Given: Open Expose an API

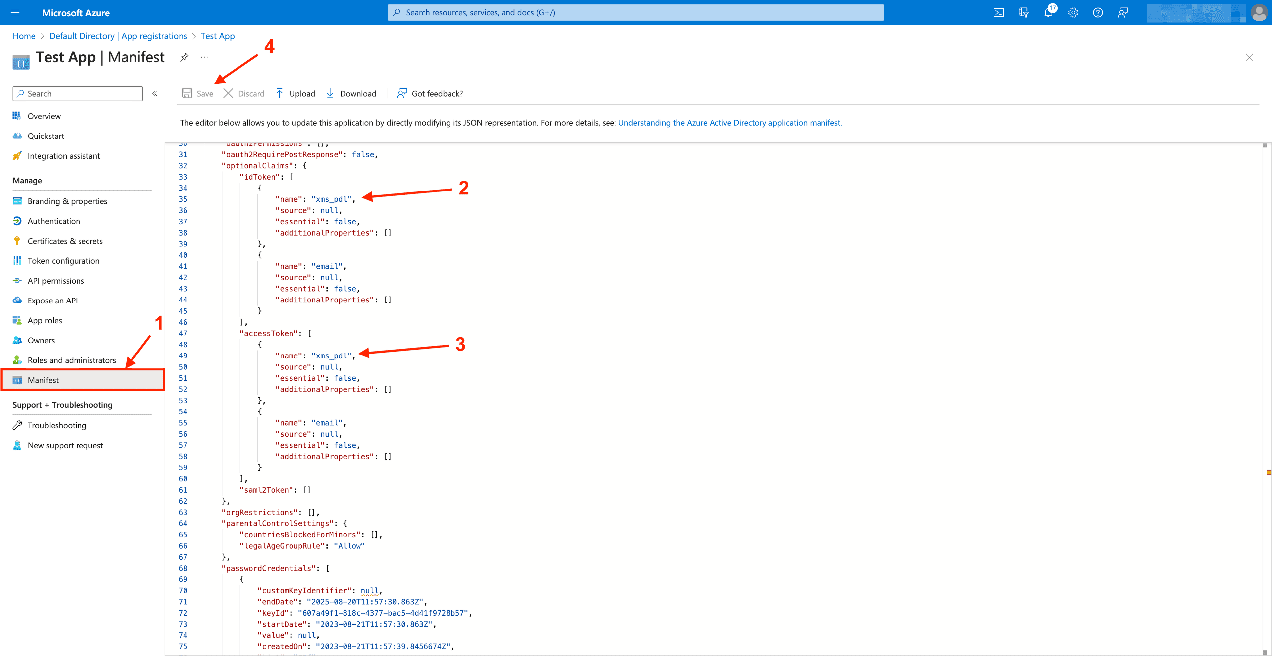Looking at the screenshot, I should [52, 301].
